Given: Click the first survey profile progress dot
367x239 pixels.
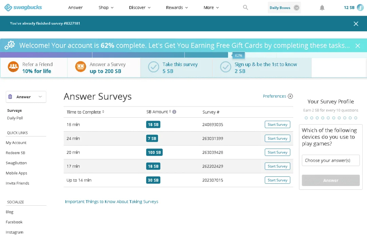Looking at the screenshot, I should (306, 118).
